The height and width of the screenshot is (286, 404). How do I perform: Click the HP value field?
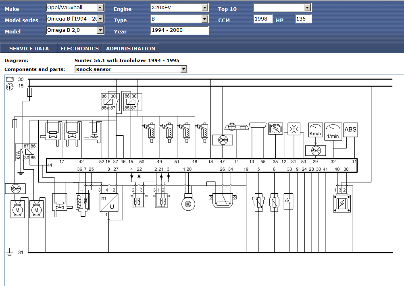tap(303, 19)
